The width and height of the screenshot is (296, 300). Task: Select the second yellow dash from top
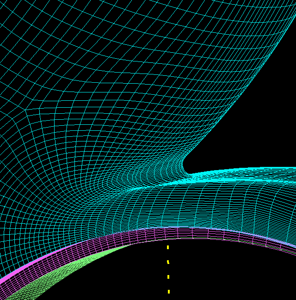pos(168,262)
